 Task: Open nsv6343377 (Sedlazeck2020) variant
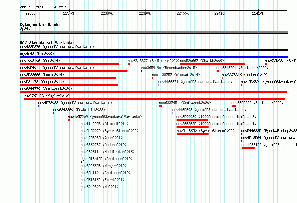click(x=154, y=61)
